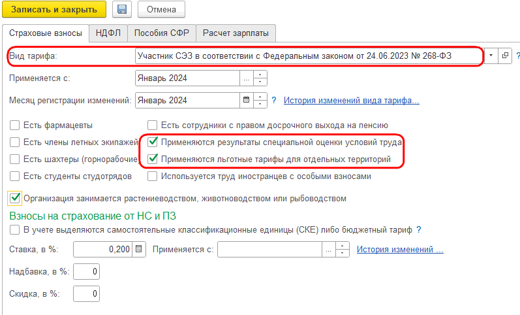Open the tariff type form via the open icon

pos(505,56)
